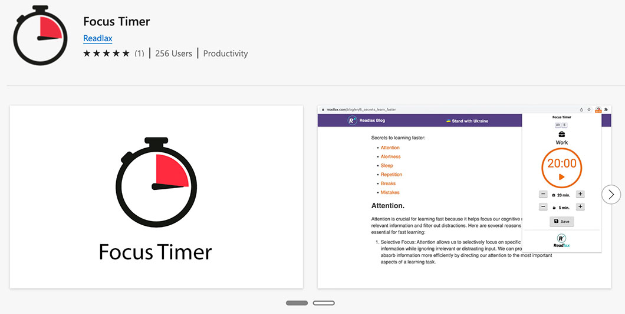Click the Focus Timer extension logo icon
This screenshot has width=625, height=314.
[39, 37]
